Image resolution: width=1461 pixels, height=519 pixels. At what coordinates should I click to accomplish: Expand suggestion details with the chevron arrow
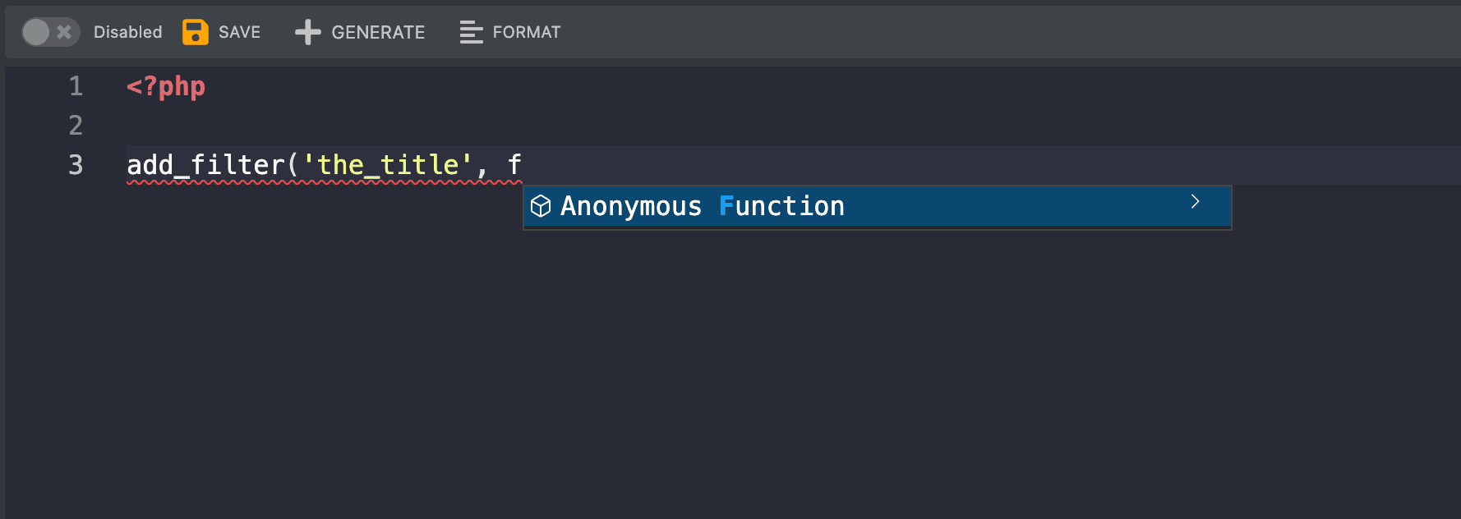click(x=1195, y=202)
